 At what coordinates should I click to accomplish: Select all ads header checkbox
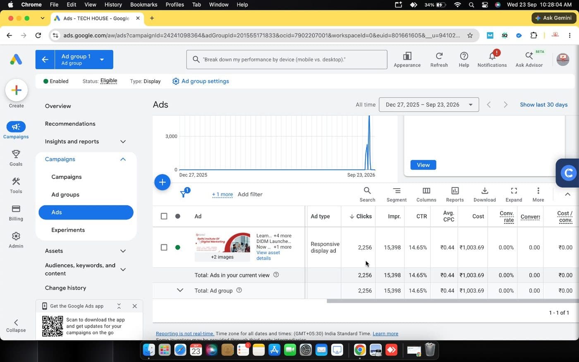pyautogui.click(x=164, y=216)
